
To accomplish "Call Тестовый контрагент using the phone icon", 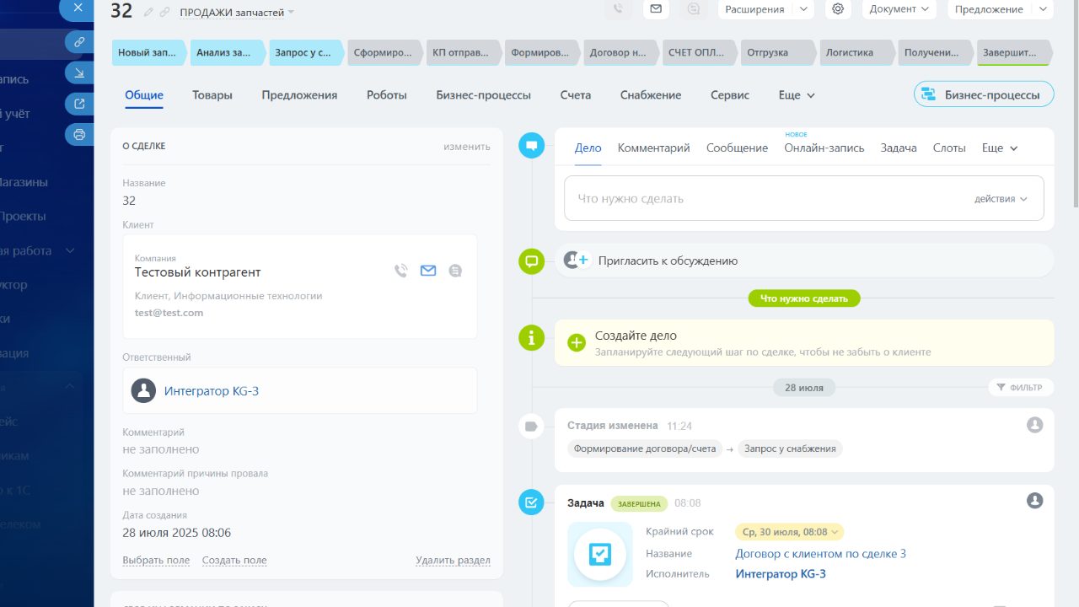I will [x=401, y=271].
